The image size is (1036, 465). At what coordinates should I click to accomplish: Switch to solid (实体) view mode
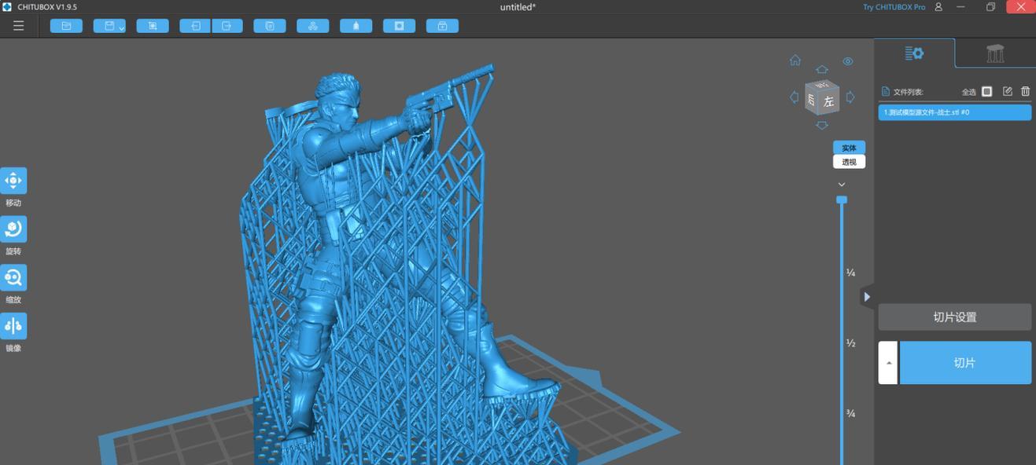pos(849,148)
